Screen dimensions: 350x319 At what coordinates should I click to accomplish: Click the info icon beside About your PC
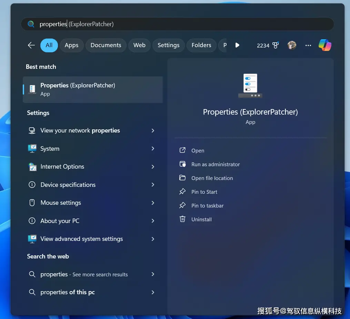(x=32, y=221)
